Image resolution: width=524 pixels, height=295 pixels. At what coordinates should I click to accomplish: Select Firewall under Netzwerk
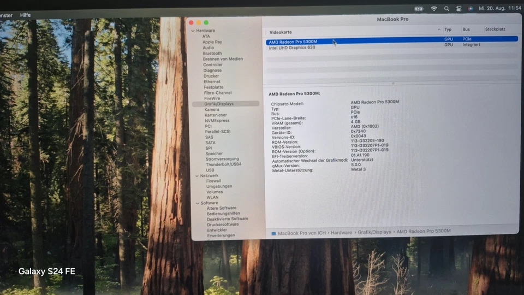(213, 181)
